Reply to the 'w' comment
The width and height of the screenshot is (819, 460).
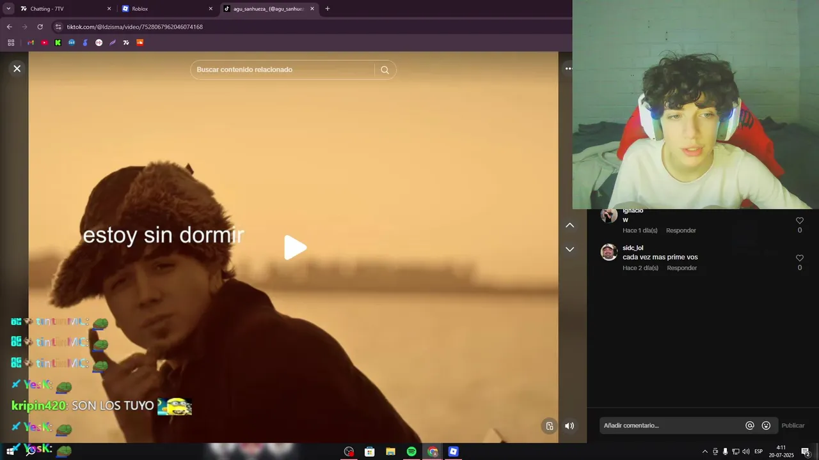(x=681, y=230)
